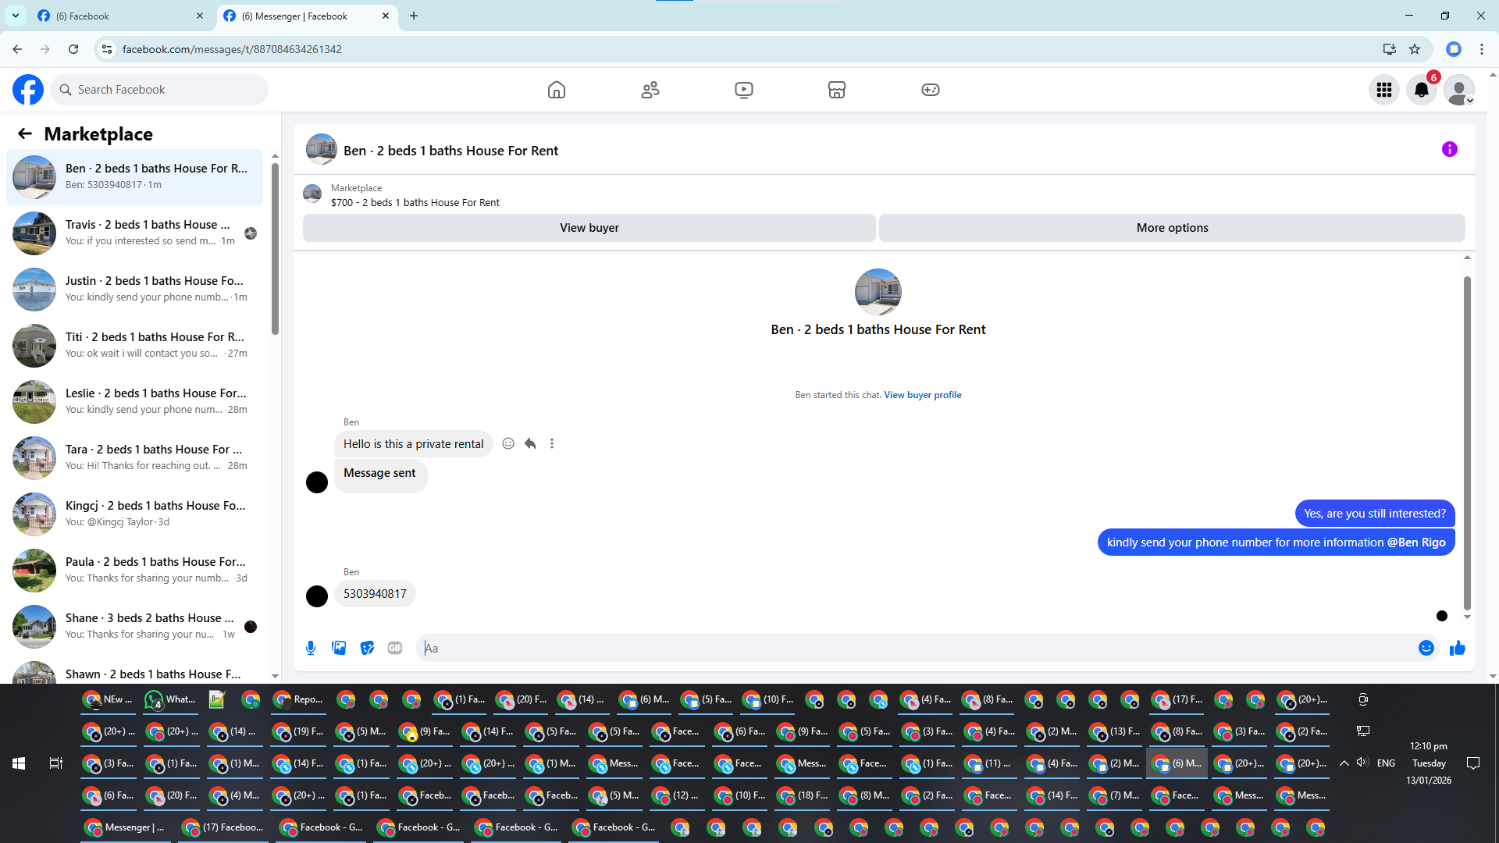Open Facebook notifications bell
This screenshot has width=1499, height=843.
coord(1422,90)
